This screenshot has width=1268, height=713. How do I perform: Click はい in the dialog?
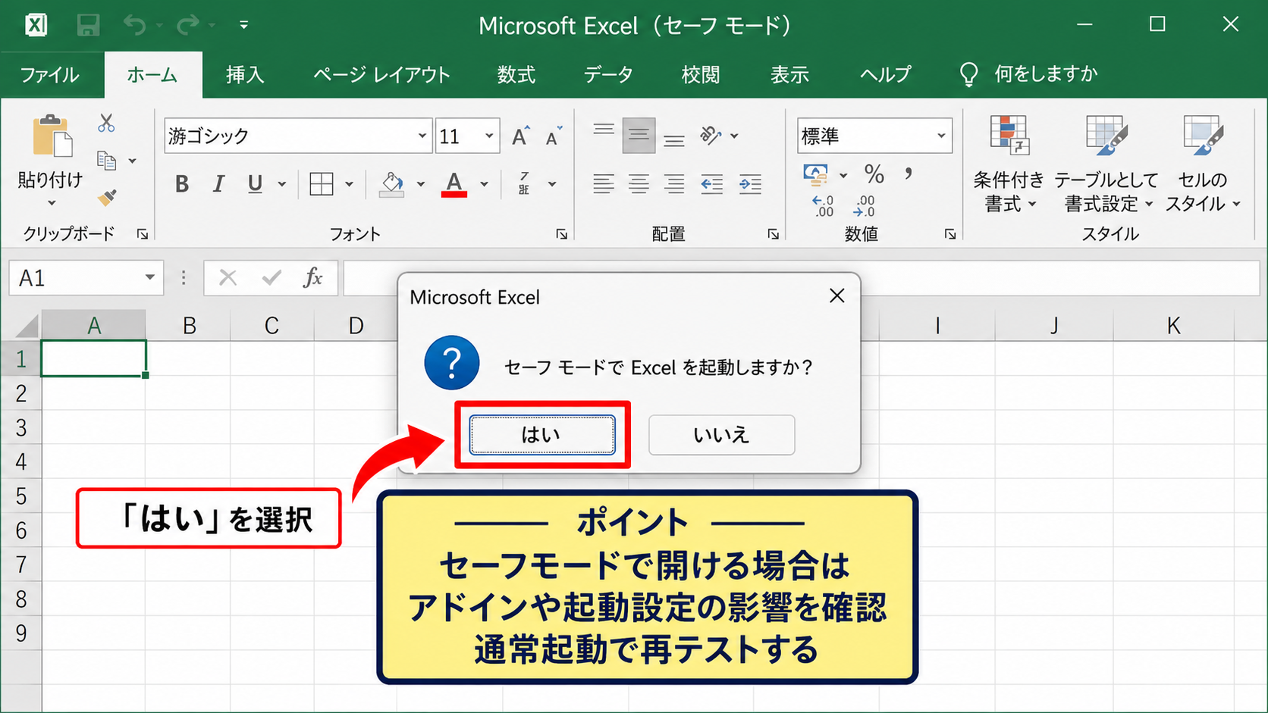coord(542,435)
